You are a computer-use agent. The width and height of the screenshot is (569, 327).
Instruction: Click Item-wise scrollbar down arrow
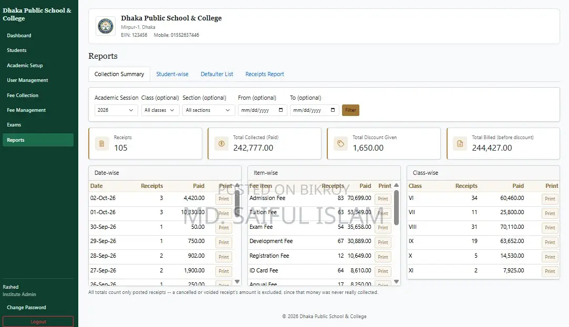pyautogui.click(x=396, y=282)
